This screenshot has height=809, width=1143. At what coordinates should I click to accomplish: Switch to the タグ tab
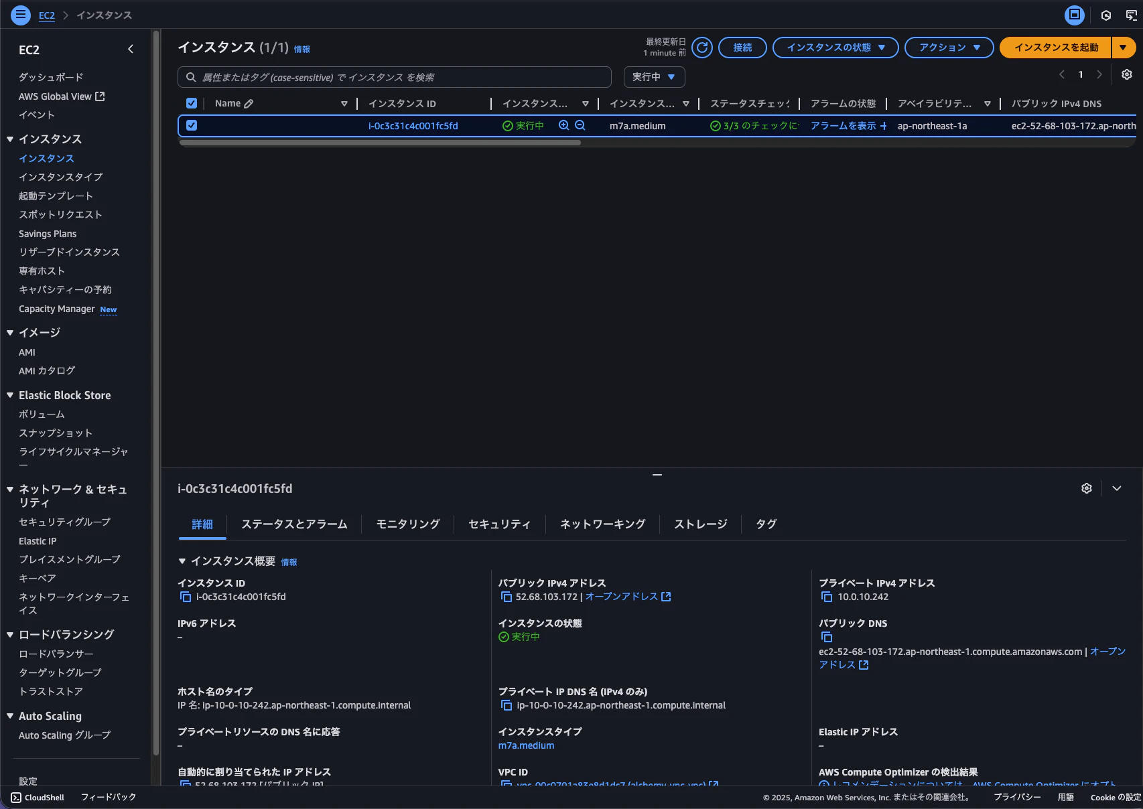coord(766,524)
